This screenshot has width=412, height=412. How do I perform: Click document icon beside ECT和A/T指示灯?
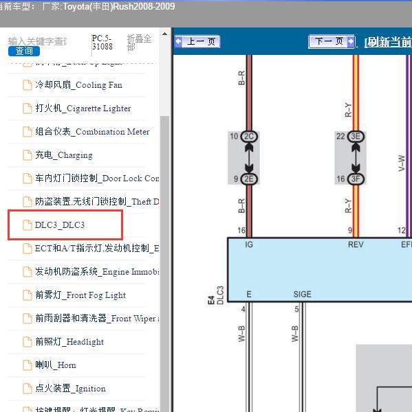coord(28,249)
